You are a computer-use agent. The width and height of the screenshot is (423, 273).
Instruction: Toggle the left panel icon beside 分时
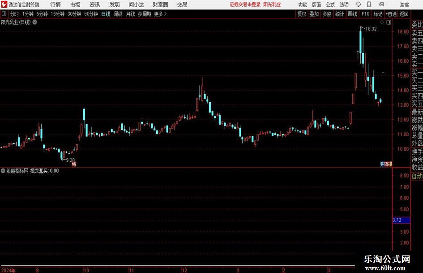tap(4, 14)
